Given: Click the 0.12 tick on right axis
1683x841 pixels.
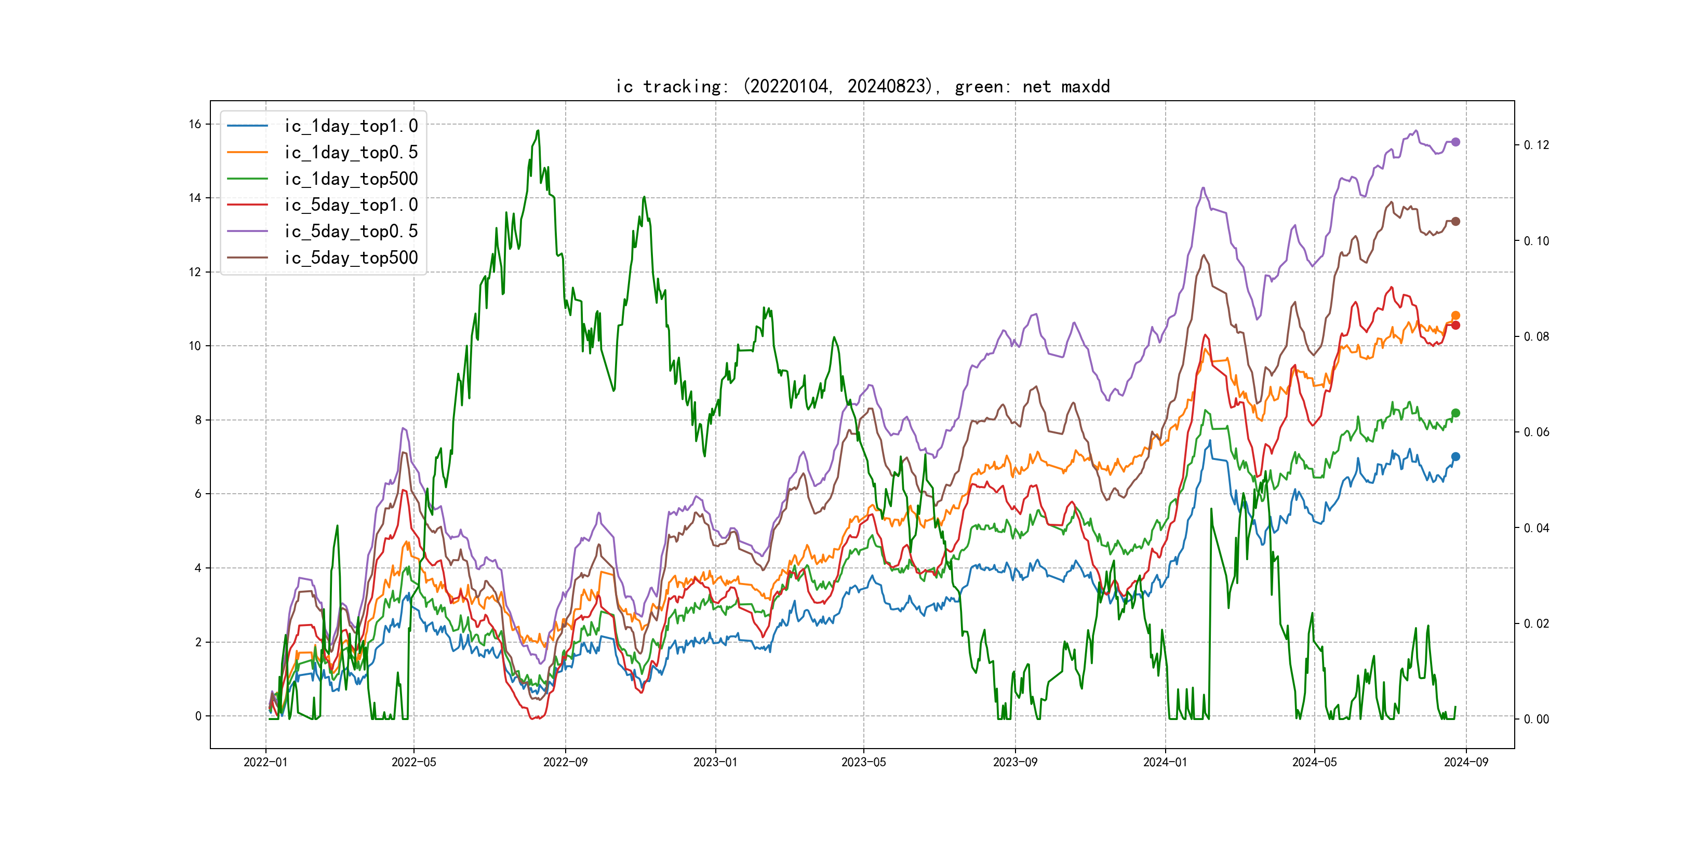Looking at the screenshot, I should pos(1536,145).
